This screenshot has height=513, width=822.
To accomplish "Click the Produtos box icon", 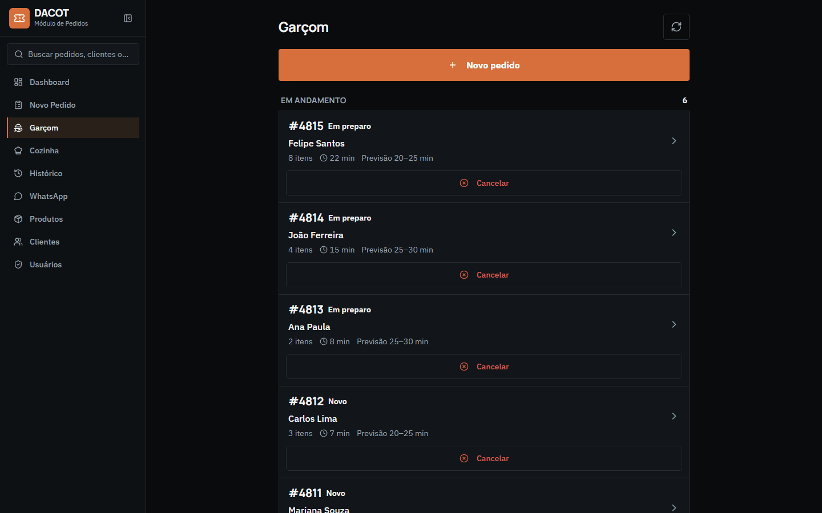I will click(x=18, y=219).
